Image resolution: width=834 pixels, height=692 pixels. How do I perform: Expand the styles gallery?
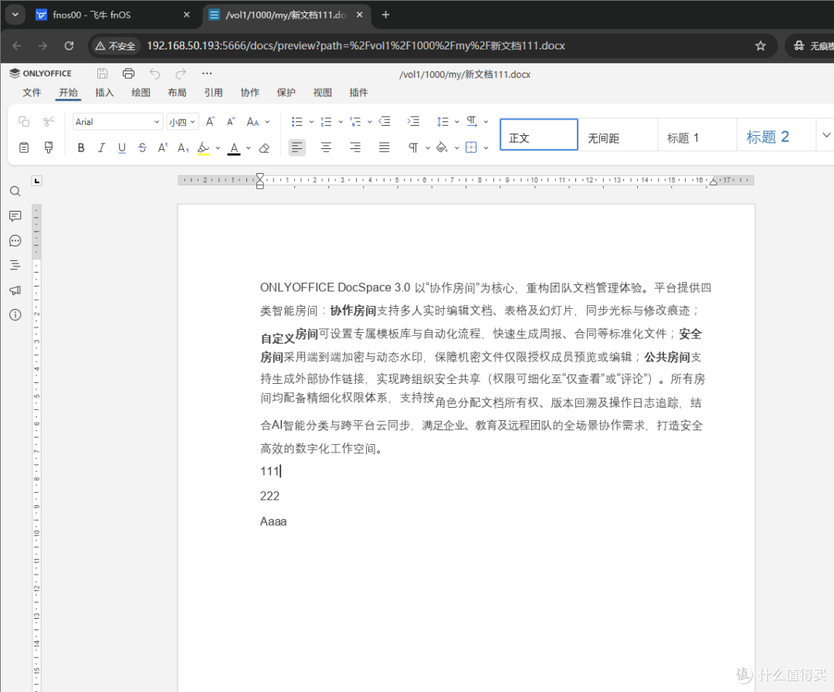(826, 135)
